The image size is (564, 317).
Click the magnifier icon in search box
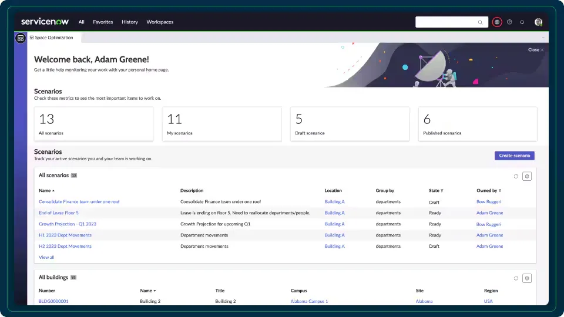tap(481, 22)
